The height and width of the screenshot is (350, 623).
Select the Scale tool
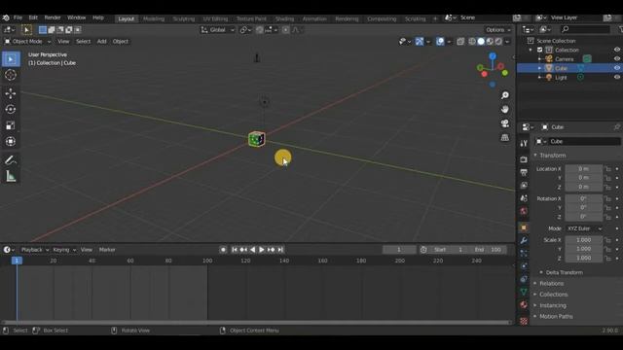tap(11, 125)
